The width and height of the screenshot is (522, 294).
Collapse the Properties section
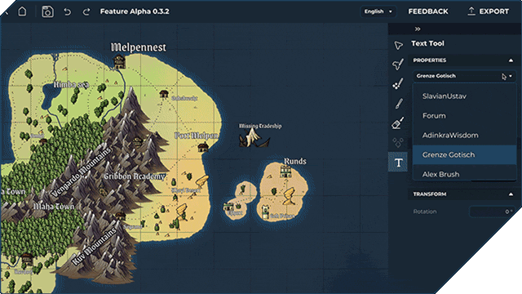(511, 60)
